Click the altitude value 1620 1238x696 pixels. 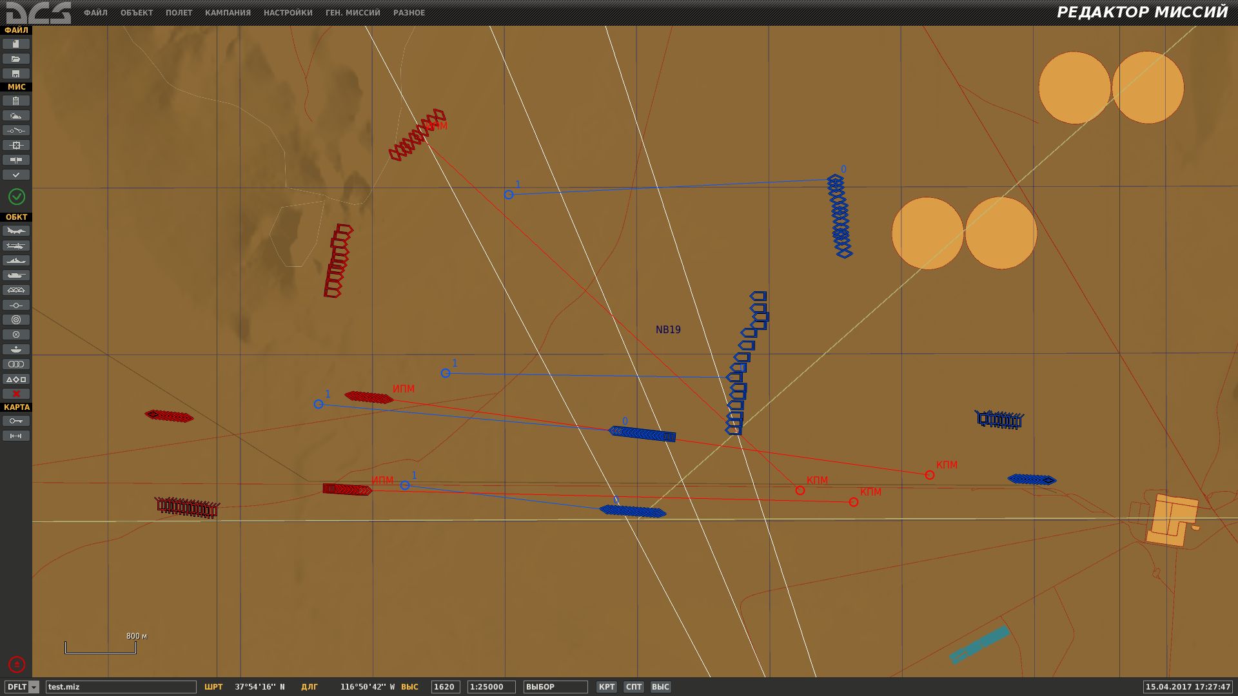coord(445,687)
